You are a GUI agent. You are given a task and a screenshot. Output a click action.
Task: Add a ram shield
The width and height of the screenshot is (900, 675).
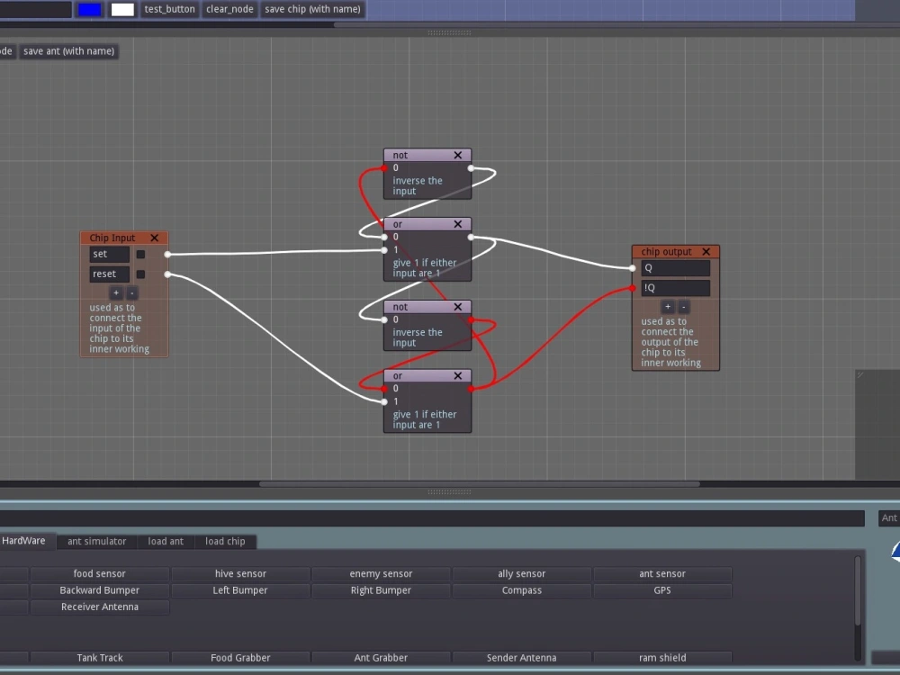pos(662,658)
